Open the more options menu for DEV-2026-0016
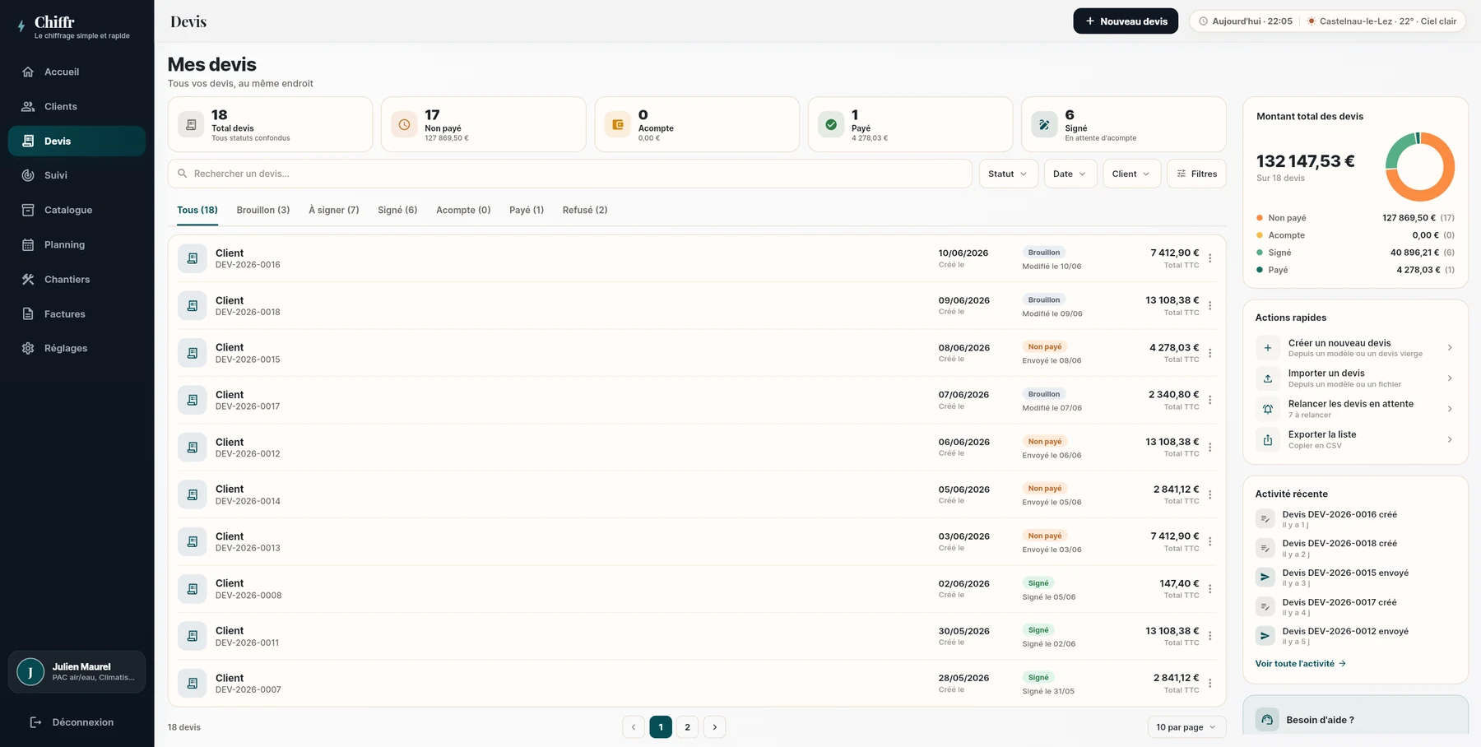The height and width of the screenshot is (747, 1481). 1210,258
